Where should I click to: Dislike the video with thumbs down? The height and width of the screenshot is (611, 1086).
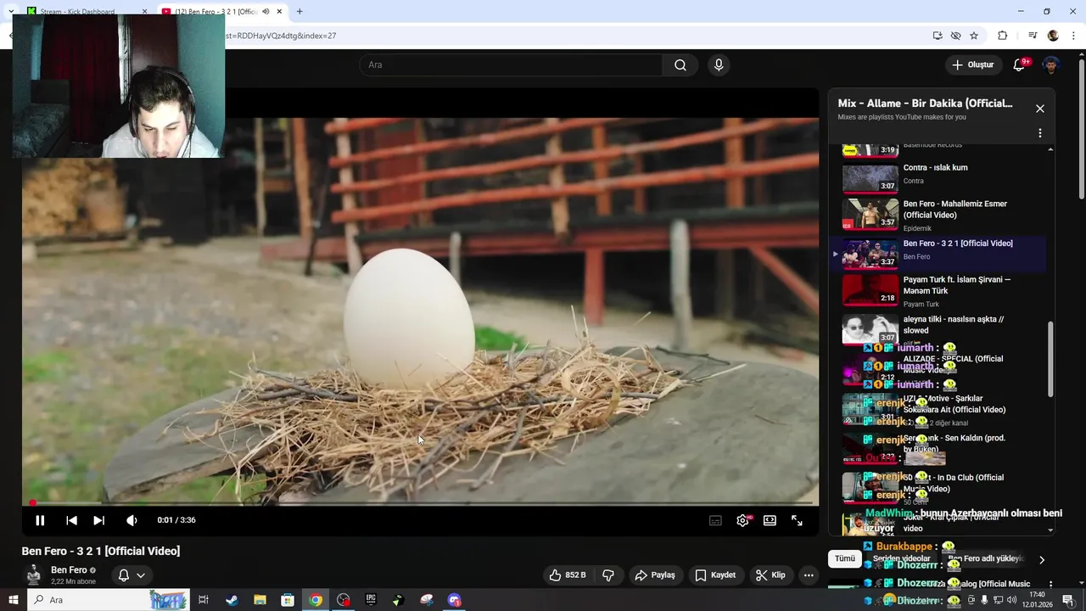[x=608, y=575]
